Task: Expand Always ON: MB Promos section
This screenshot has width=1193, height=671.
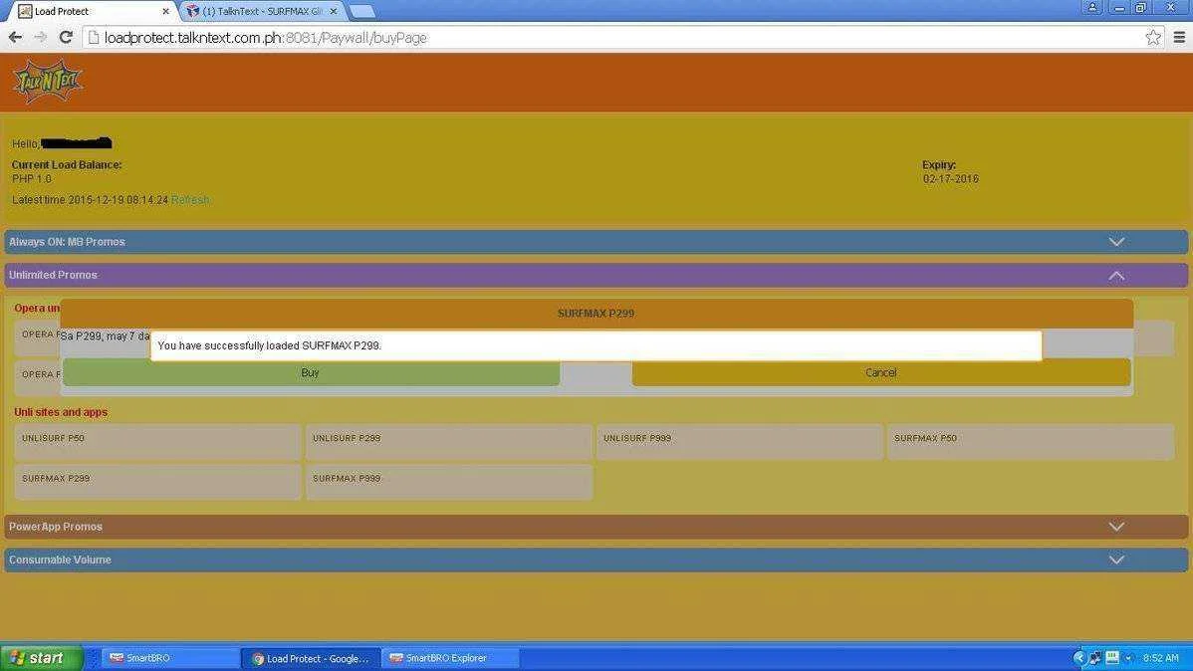Action: click(x=596, y=242)
